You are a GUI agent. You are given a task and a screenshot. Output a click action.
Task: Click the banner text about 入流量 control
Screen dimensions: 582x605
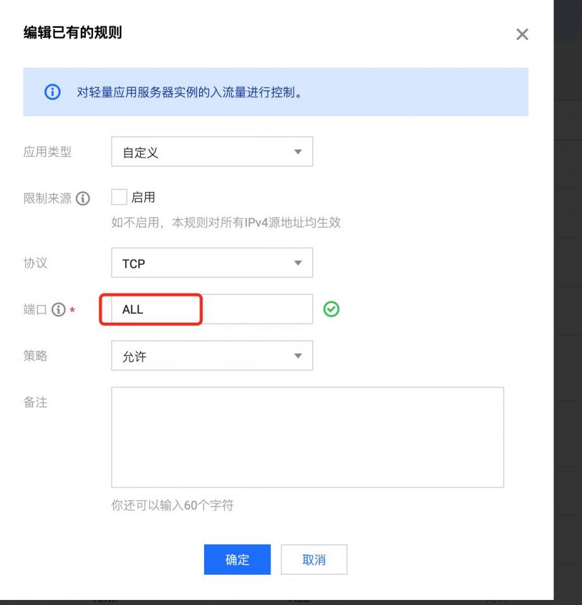(190, 93)
